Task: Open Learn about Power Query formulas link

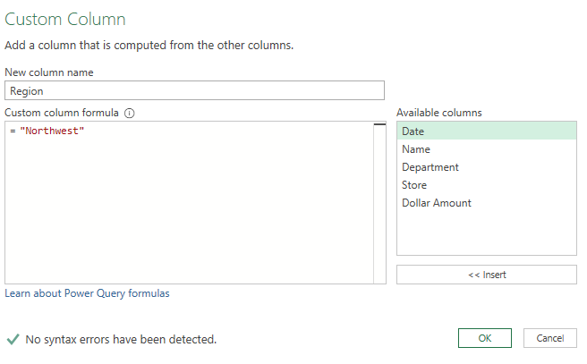Action: pyautogui.click(x=87, y=293)
